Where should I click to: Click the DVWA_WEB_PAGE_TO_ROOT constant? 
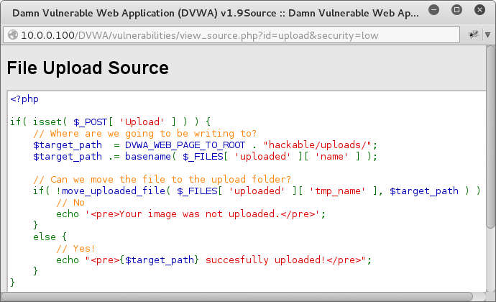(x=185, y=145)
